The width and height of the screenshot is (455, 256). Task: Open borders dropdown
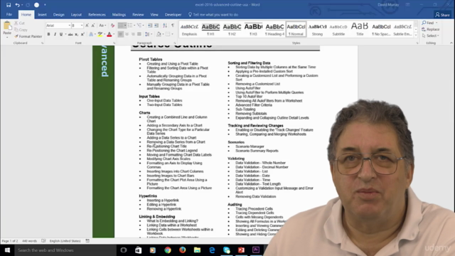coord(172,34)
